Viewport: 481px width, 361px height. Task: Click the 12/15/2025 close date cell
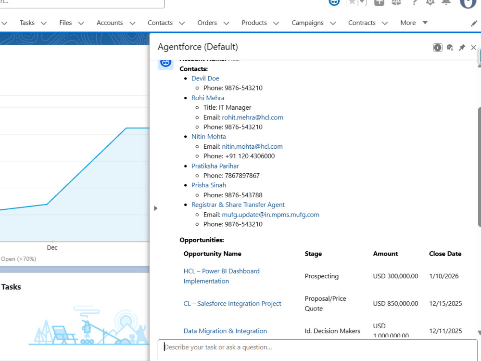click(x=445, y=303)
